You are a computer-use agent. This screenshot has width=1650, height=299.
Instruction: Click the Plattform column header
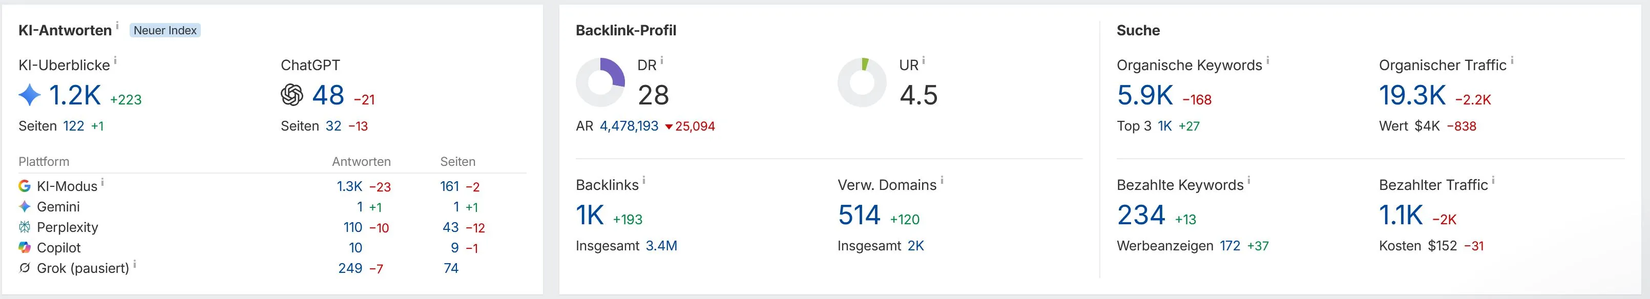(x=44, y=162)
